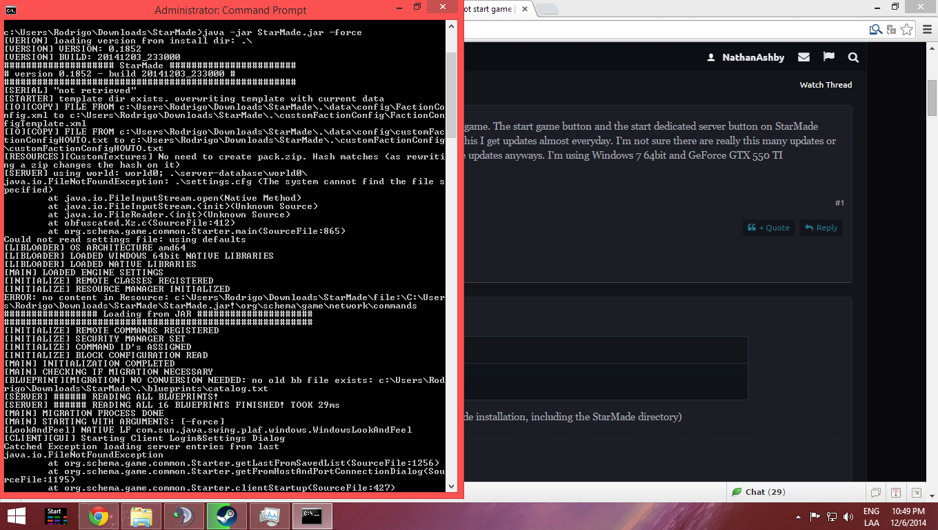Image resolution: width=938 pixels, height=530 pixels.
Task: Show hidden system tray icons
Action: pyautogui.click(x=799, y=516)
